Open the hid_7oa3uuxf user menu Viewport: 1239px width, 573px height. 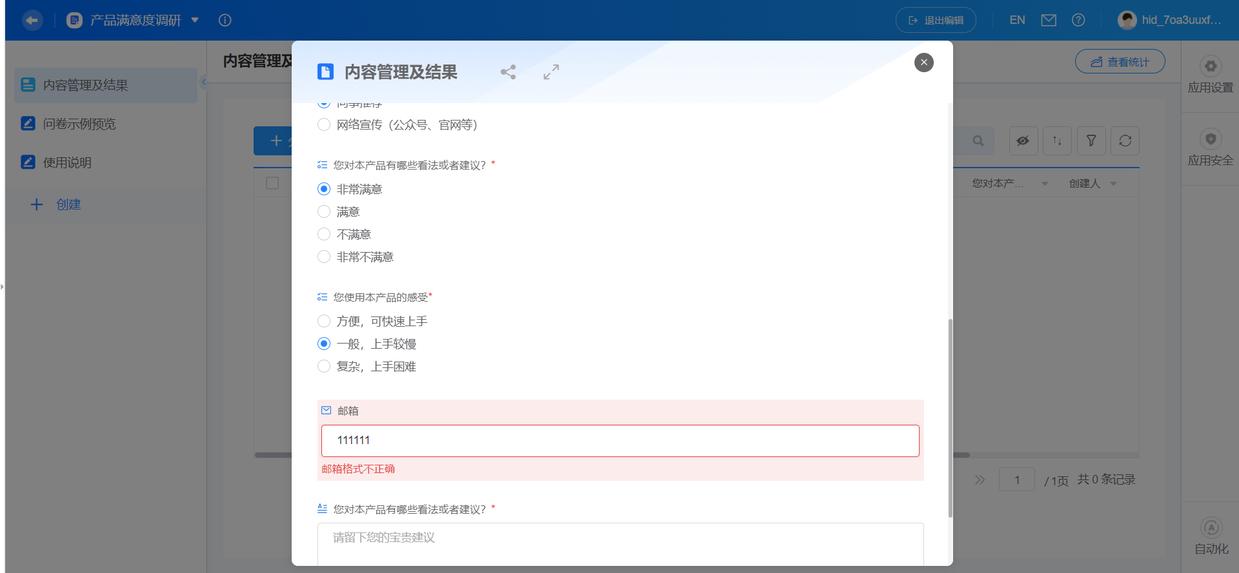click(x=1181, y=20)
